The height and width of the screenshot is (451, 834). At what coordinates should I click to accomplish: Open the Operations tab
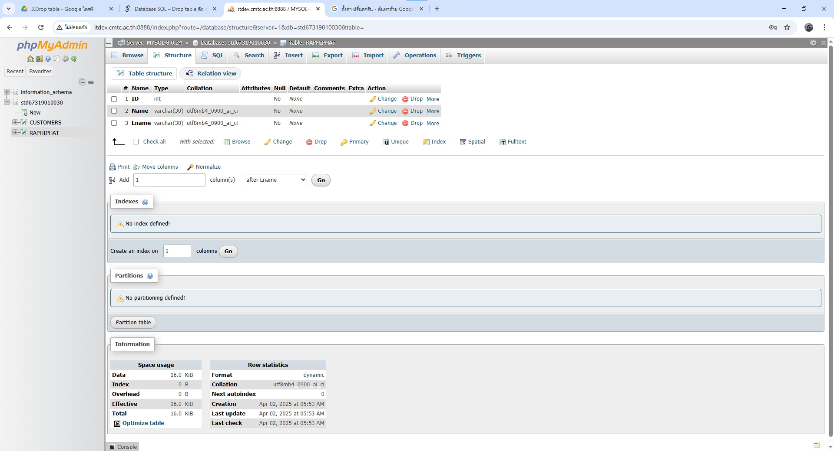pos(415,56)
